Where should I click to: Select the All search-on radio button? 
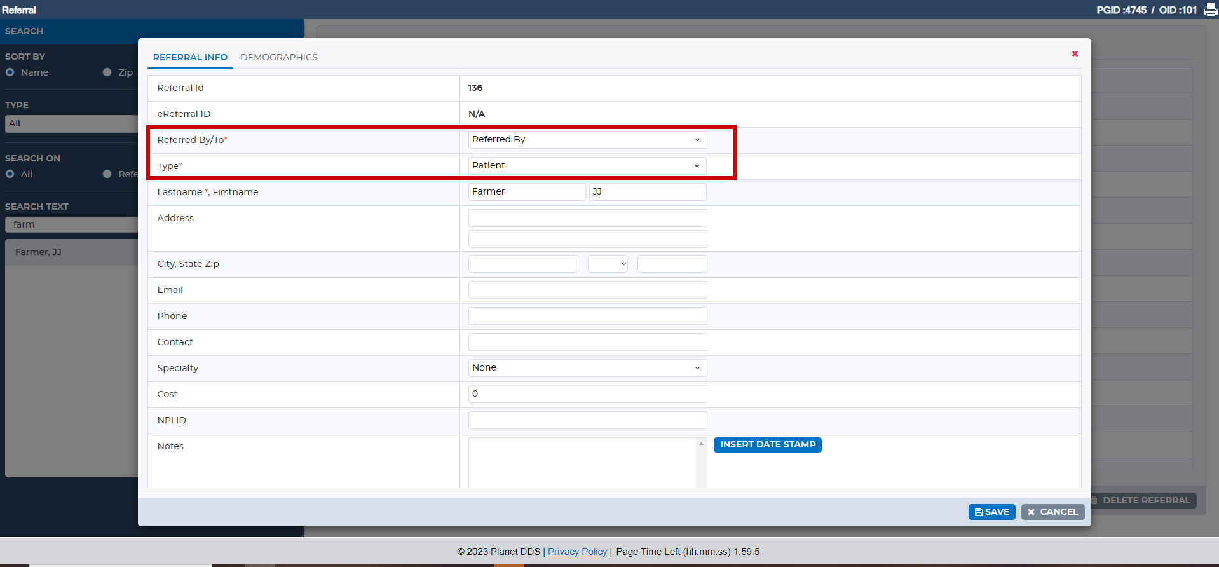(x=10, y=174)
